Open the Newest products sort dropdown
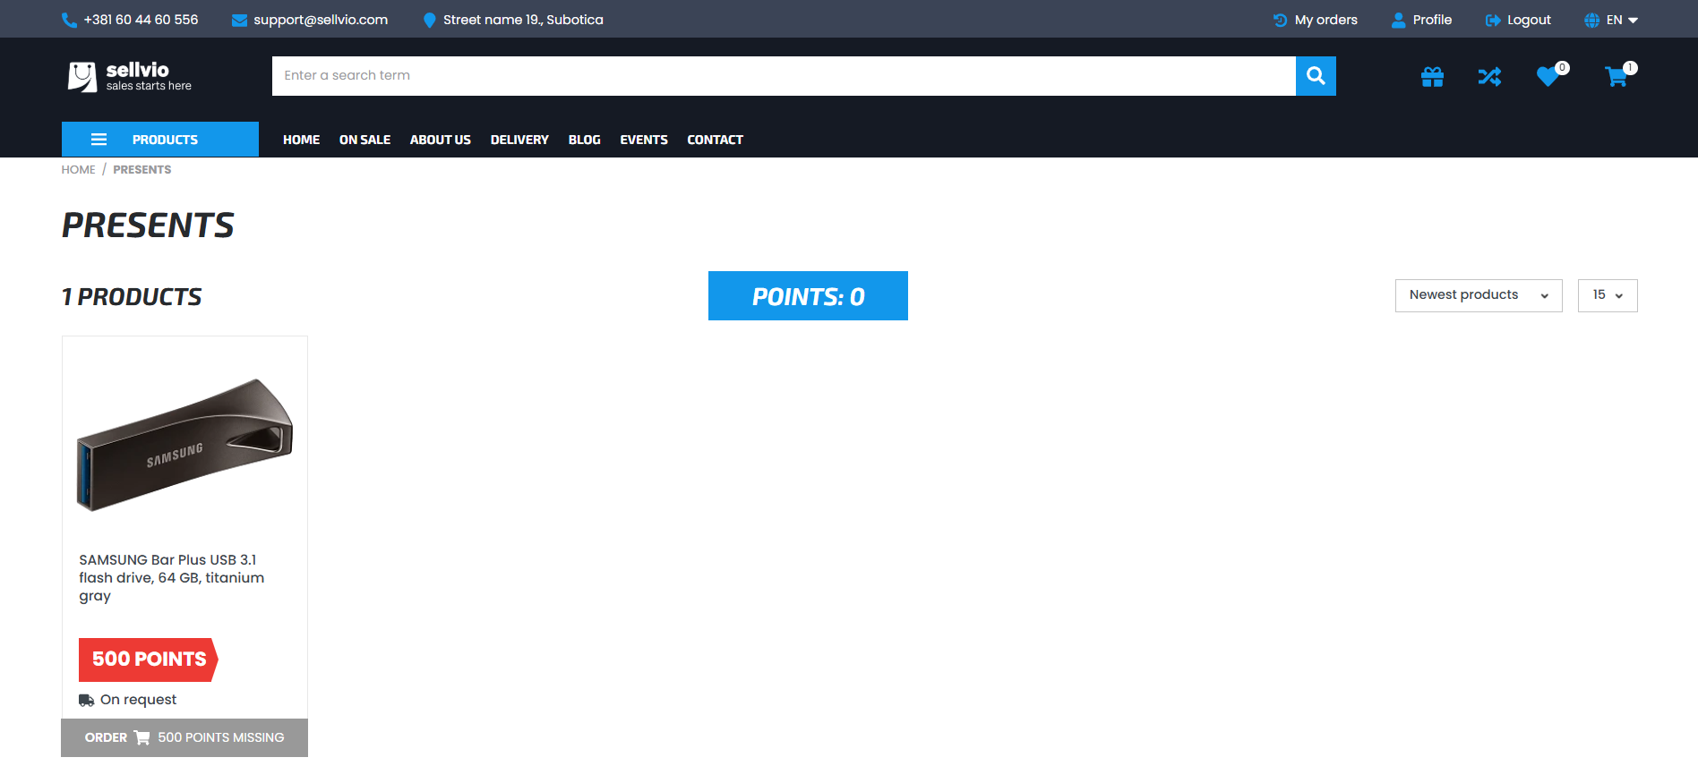Screen dimensions: 1698x766 click(x=1478, y=295)
